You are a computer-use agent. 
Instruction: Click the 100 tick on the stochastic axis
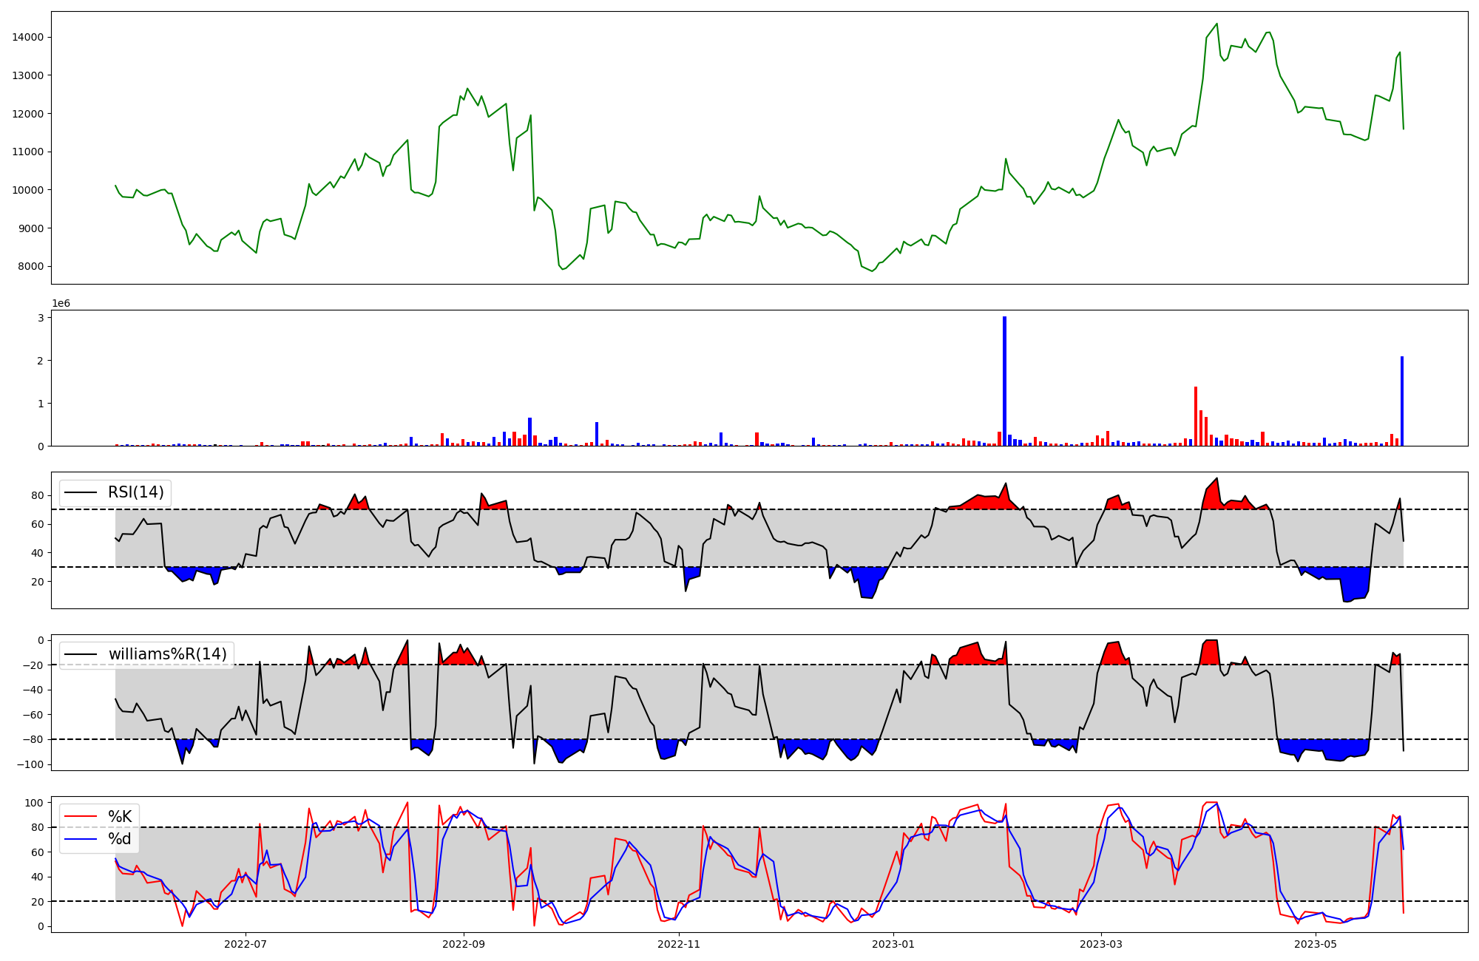coord(35,803)
